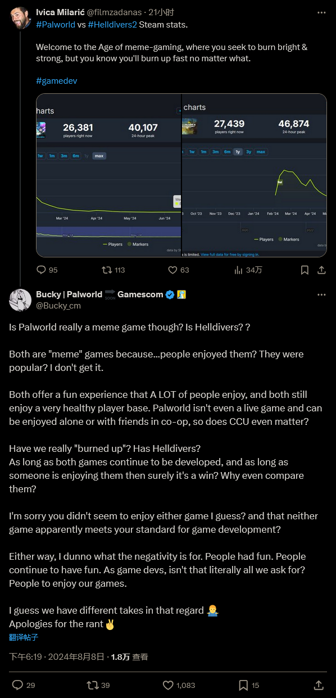The width and height of the screenshot is (336, 698).
Task: Share Ivica Milarić's tweet
Action: pyautogui.click(x=321, y=270)
